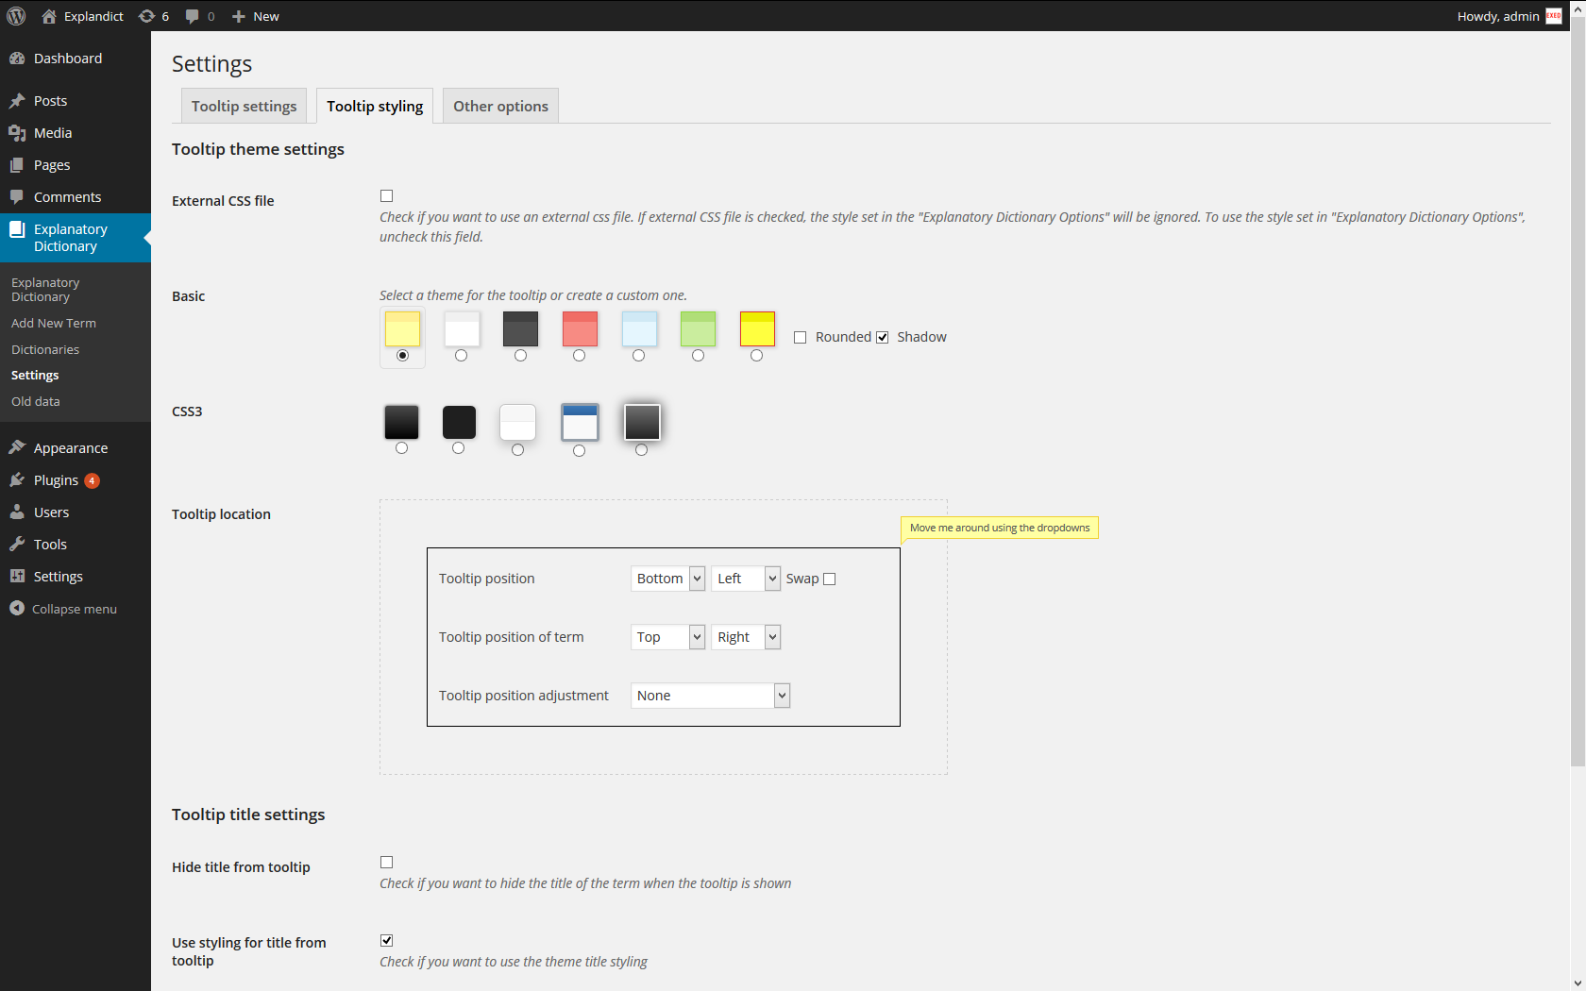Uncheck Use styling for title from tooltip
Image resolution: width=1586 pixels, height=991 pixels.
386,941
